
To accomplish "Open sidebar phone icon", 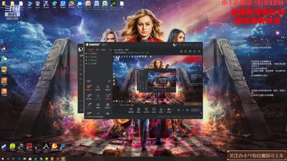I will [x=80, y=106].
